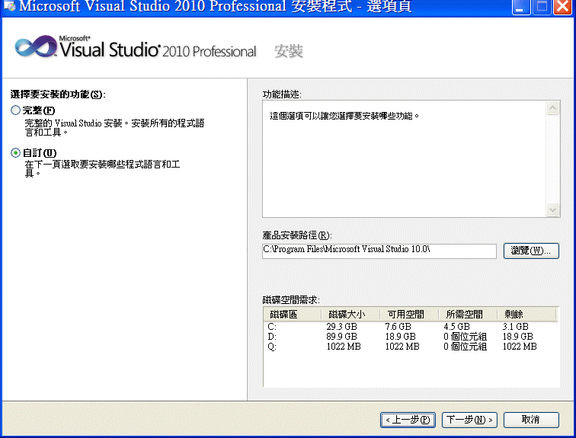Viewport: 576px width, 438px height.
Task: Click the 可用空間 column header
Action: (x=410, y=315)
